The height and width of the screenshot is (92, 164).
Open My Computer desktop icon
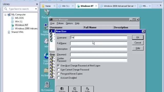[47, 85]
